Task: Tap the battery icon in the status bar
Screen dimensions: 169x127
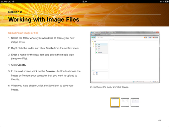Action: click(167, 1)
